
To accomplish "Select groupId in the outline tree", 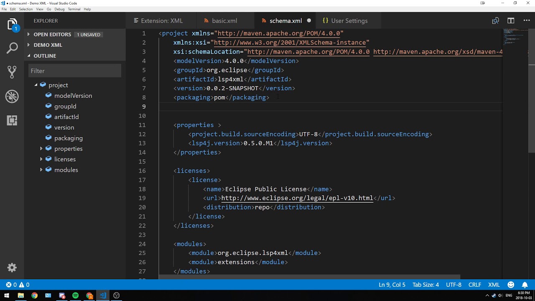I will [x=65, y=106].
